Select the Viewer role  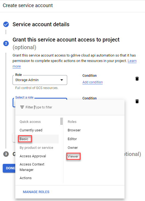point(73,156)
